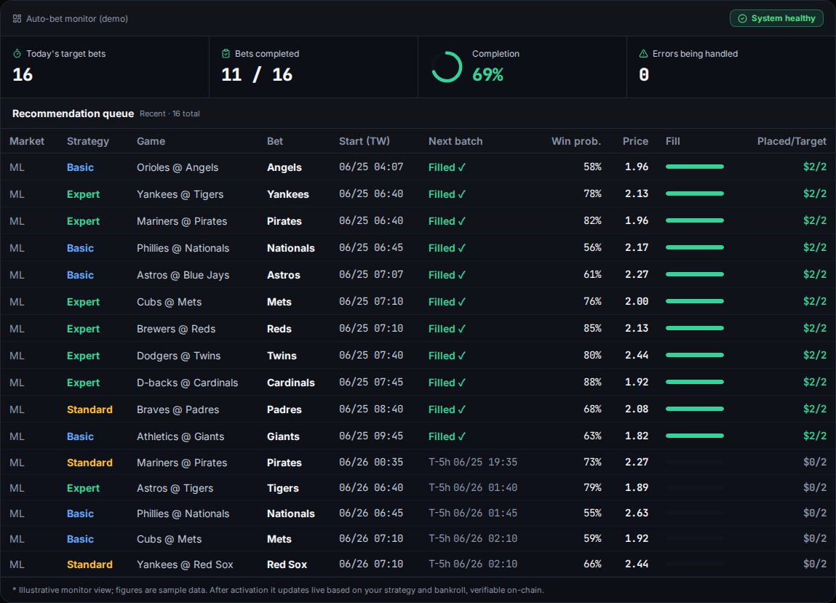Image resolution: width=836 pixels, height=603 pixels.
Task: Click the Price column header
Action: (x=635, y=141)
